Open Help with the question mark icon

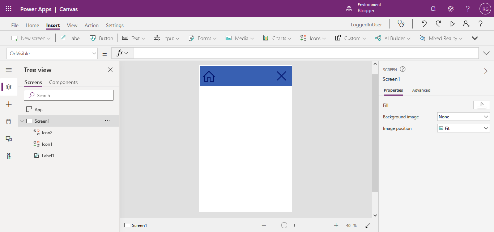pyautogui.click(x=480, y=23)
